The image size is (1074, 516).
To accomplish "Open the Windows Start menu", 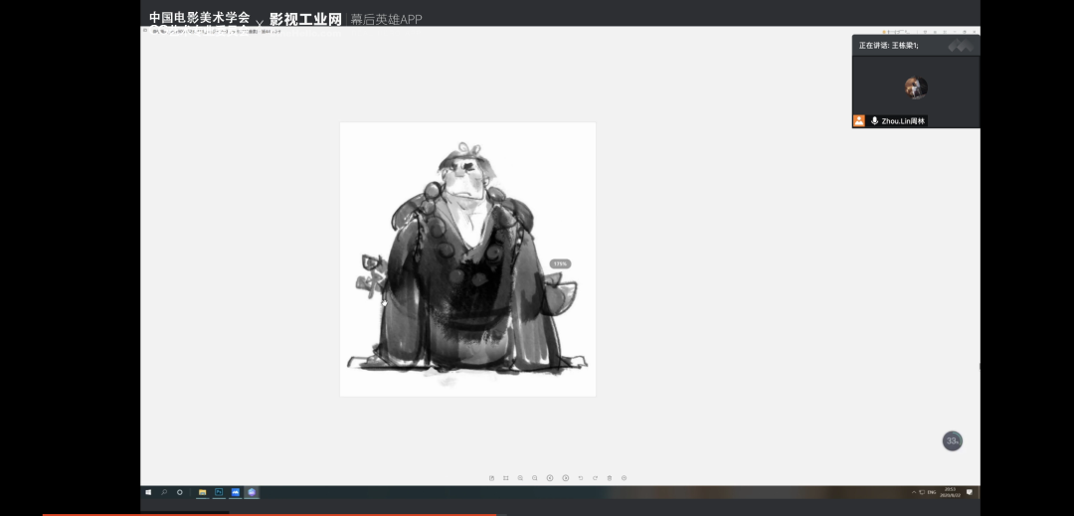I will (x=148, y=492).
